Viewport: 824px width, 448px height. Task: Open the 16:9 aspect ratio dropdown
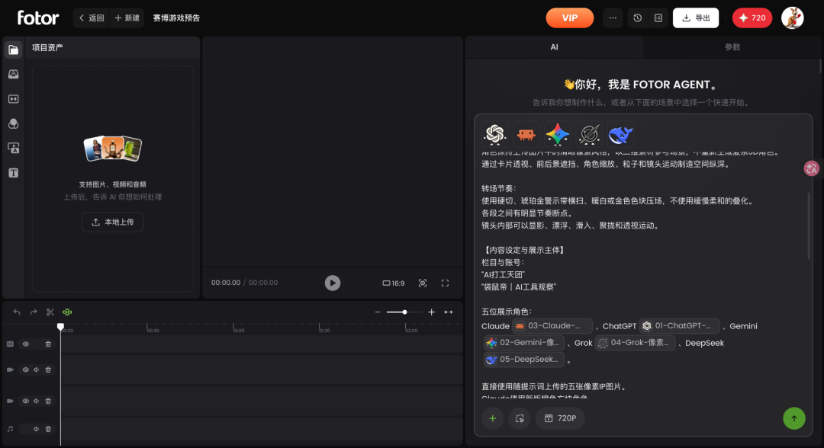[x=394, y=283]
